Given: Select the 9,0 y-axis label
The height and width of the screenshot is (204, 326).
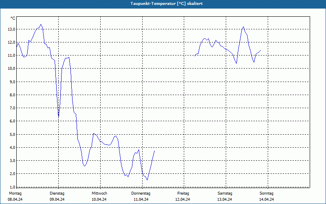Looking at the screenshot, I should pyautogui.click(x=12, y=82).
